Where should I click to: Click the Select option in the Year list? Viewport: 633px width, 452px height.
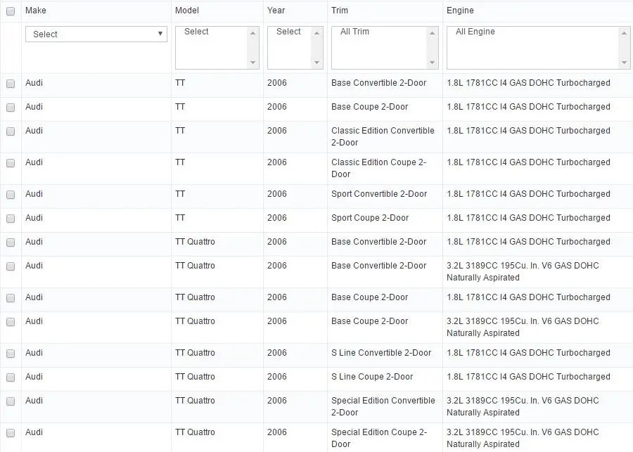click(x=288, y=32)
